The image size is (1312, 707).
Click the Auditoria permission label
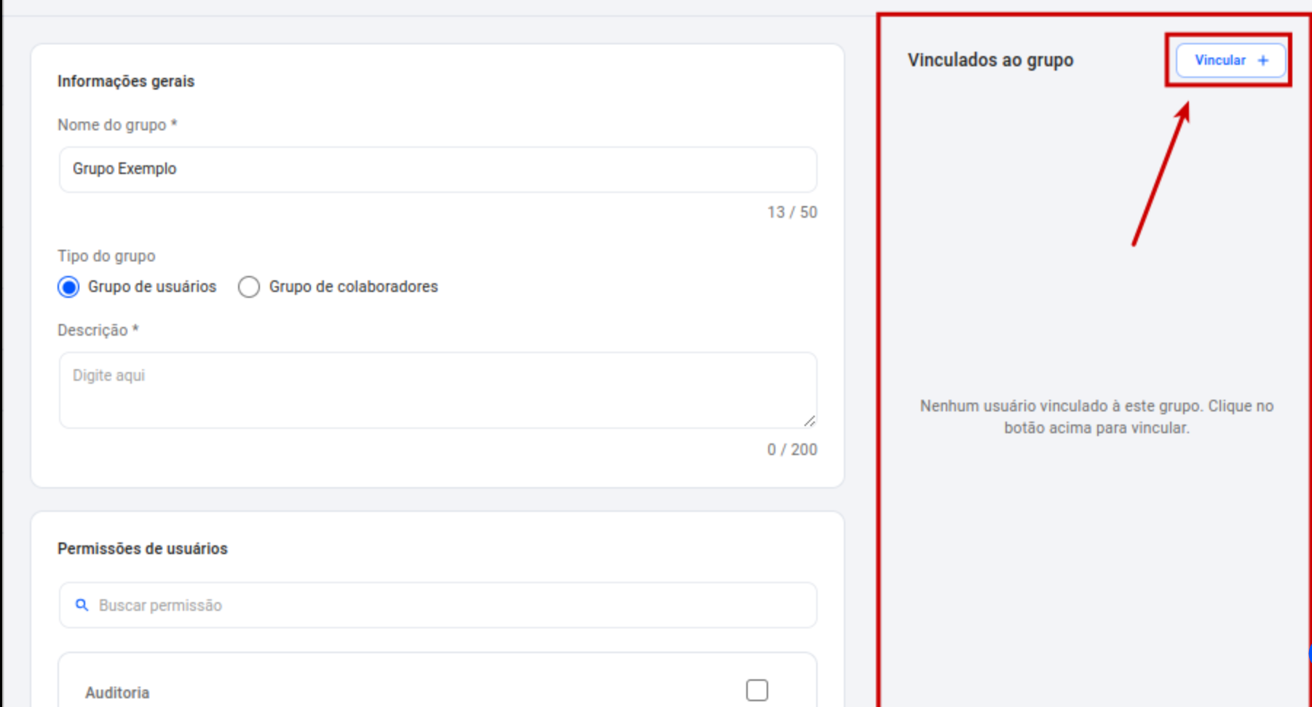tap(117, 692)
